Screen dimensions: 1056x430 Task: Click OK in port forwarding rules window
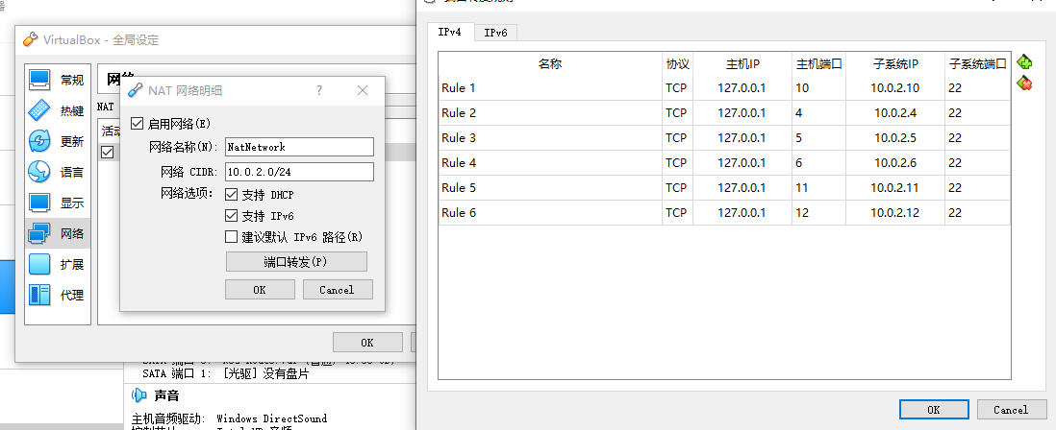(934, 409)
